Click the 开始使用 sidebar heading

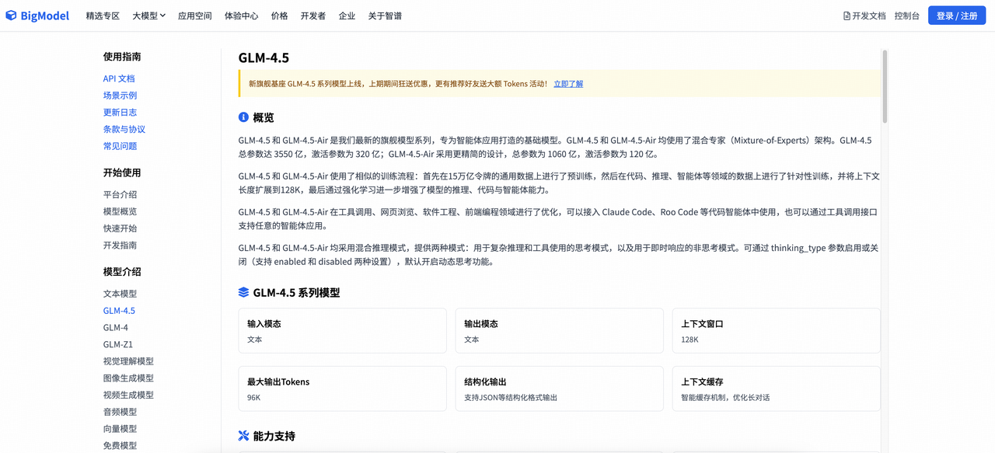tap(122, 172)
